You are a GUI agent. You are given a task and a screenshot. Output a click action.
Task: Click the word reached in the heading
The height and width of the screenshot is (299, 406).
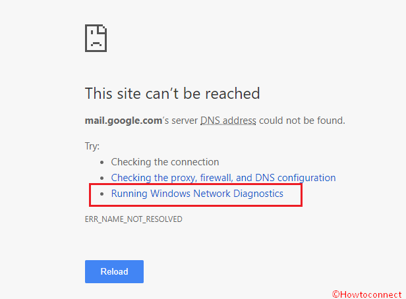(x=232, y=94)
